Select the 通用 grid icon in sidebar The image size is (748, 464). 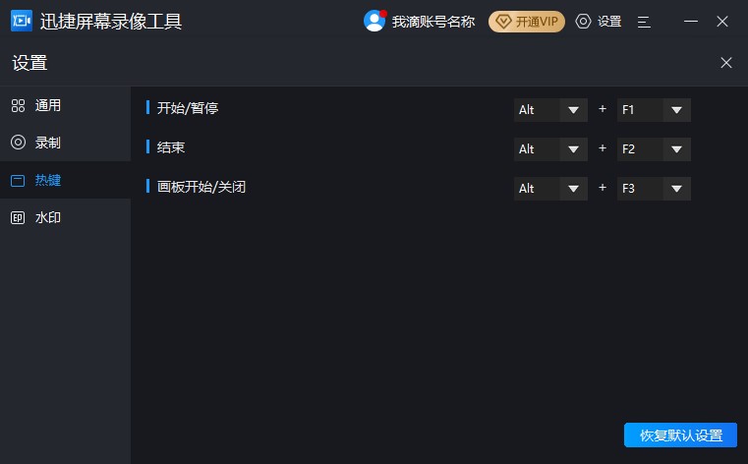[18, 105]
